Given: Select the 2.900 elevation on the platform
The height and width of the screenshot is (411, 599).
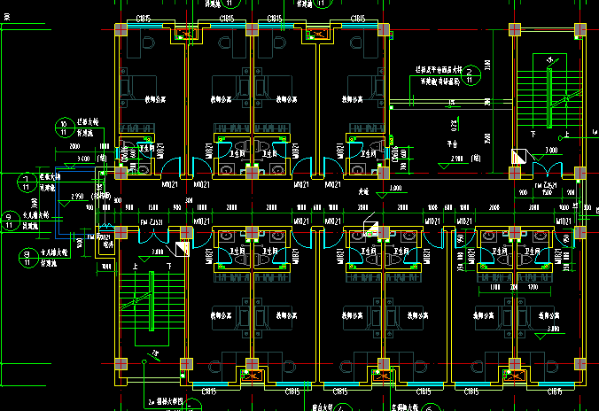Looking at the screenshot, I should point(456,159).
